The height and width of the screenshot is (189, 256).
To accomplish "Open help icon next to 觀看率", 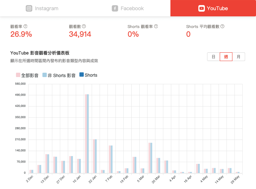I will click(25, 26).
